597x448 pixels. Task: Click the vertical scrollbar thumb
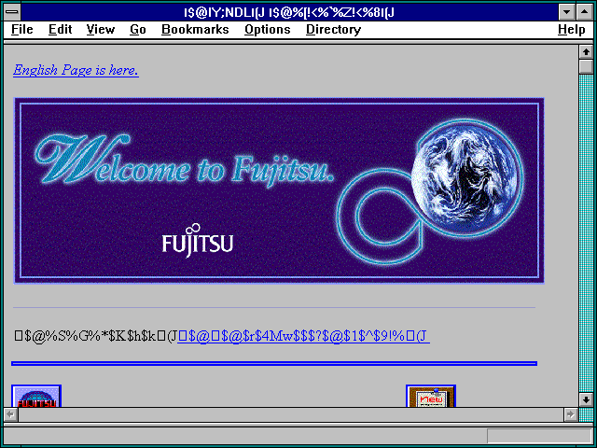point(586,66)
